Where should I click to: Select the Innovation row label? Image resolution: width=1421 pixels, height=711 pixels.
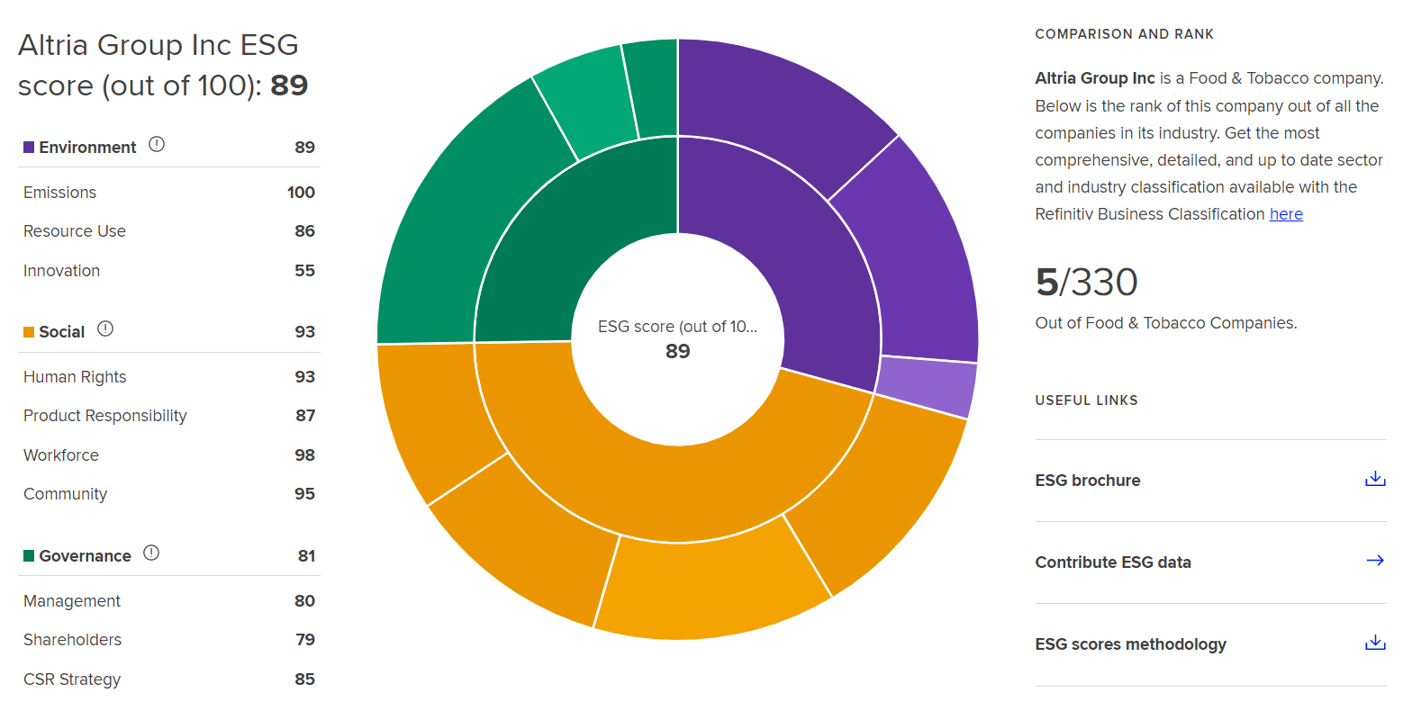click(x=61, y=271)
